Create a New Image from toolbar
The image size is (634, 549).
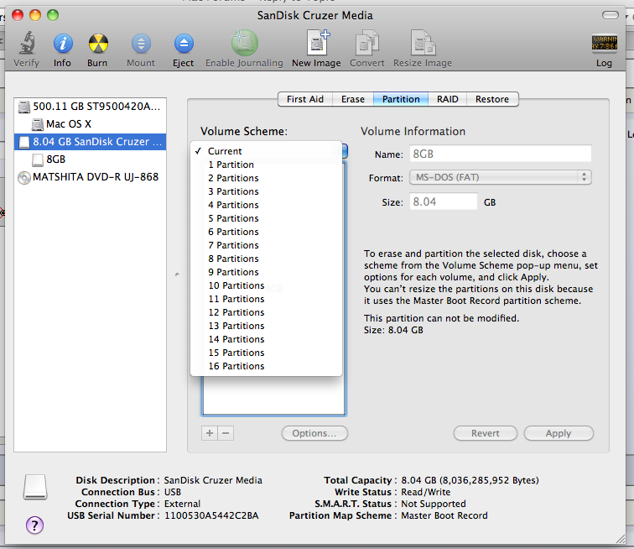point(317,43)
